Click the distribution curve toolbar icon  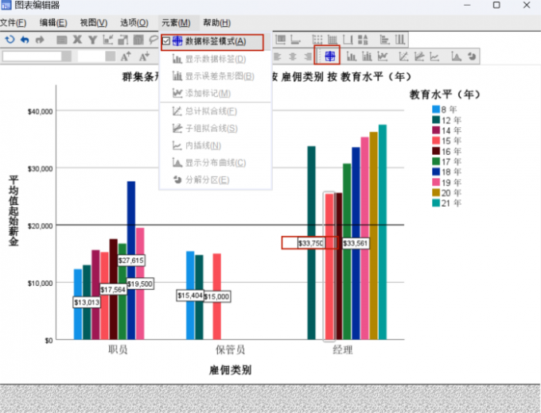point(457,56)
